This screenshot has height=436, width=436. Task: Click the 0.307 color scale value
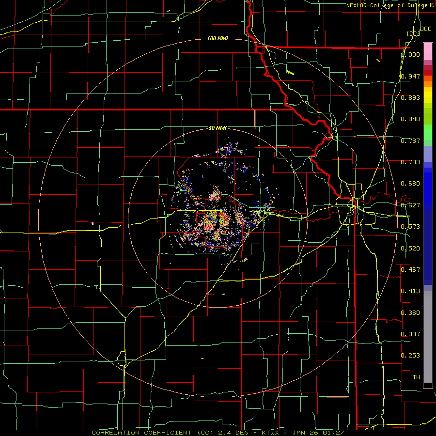click(410, 334)
